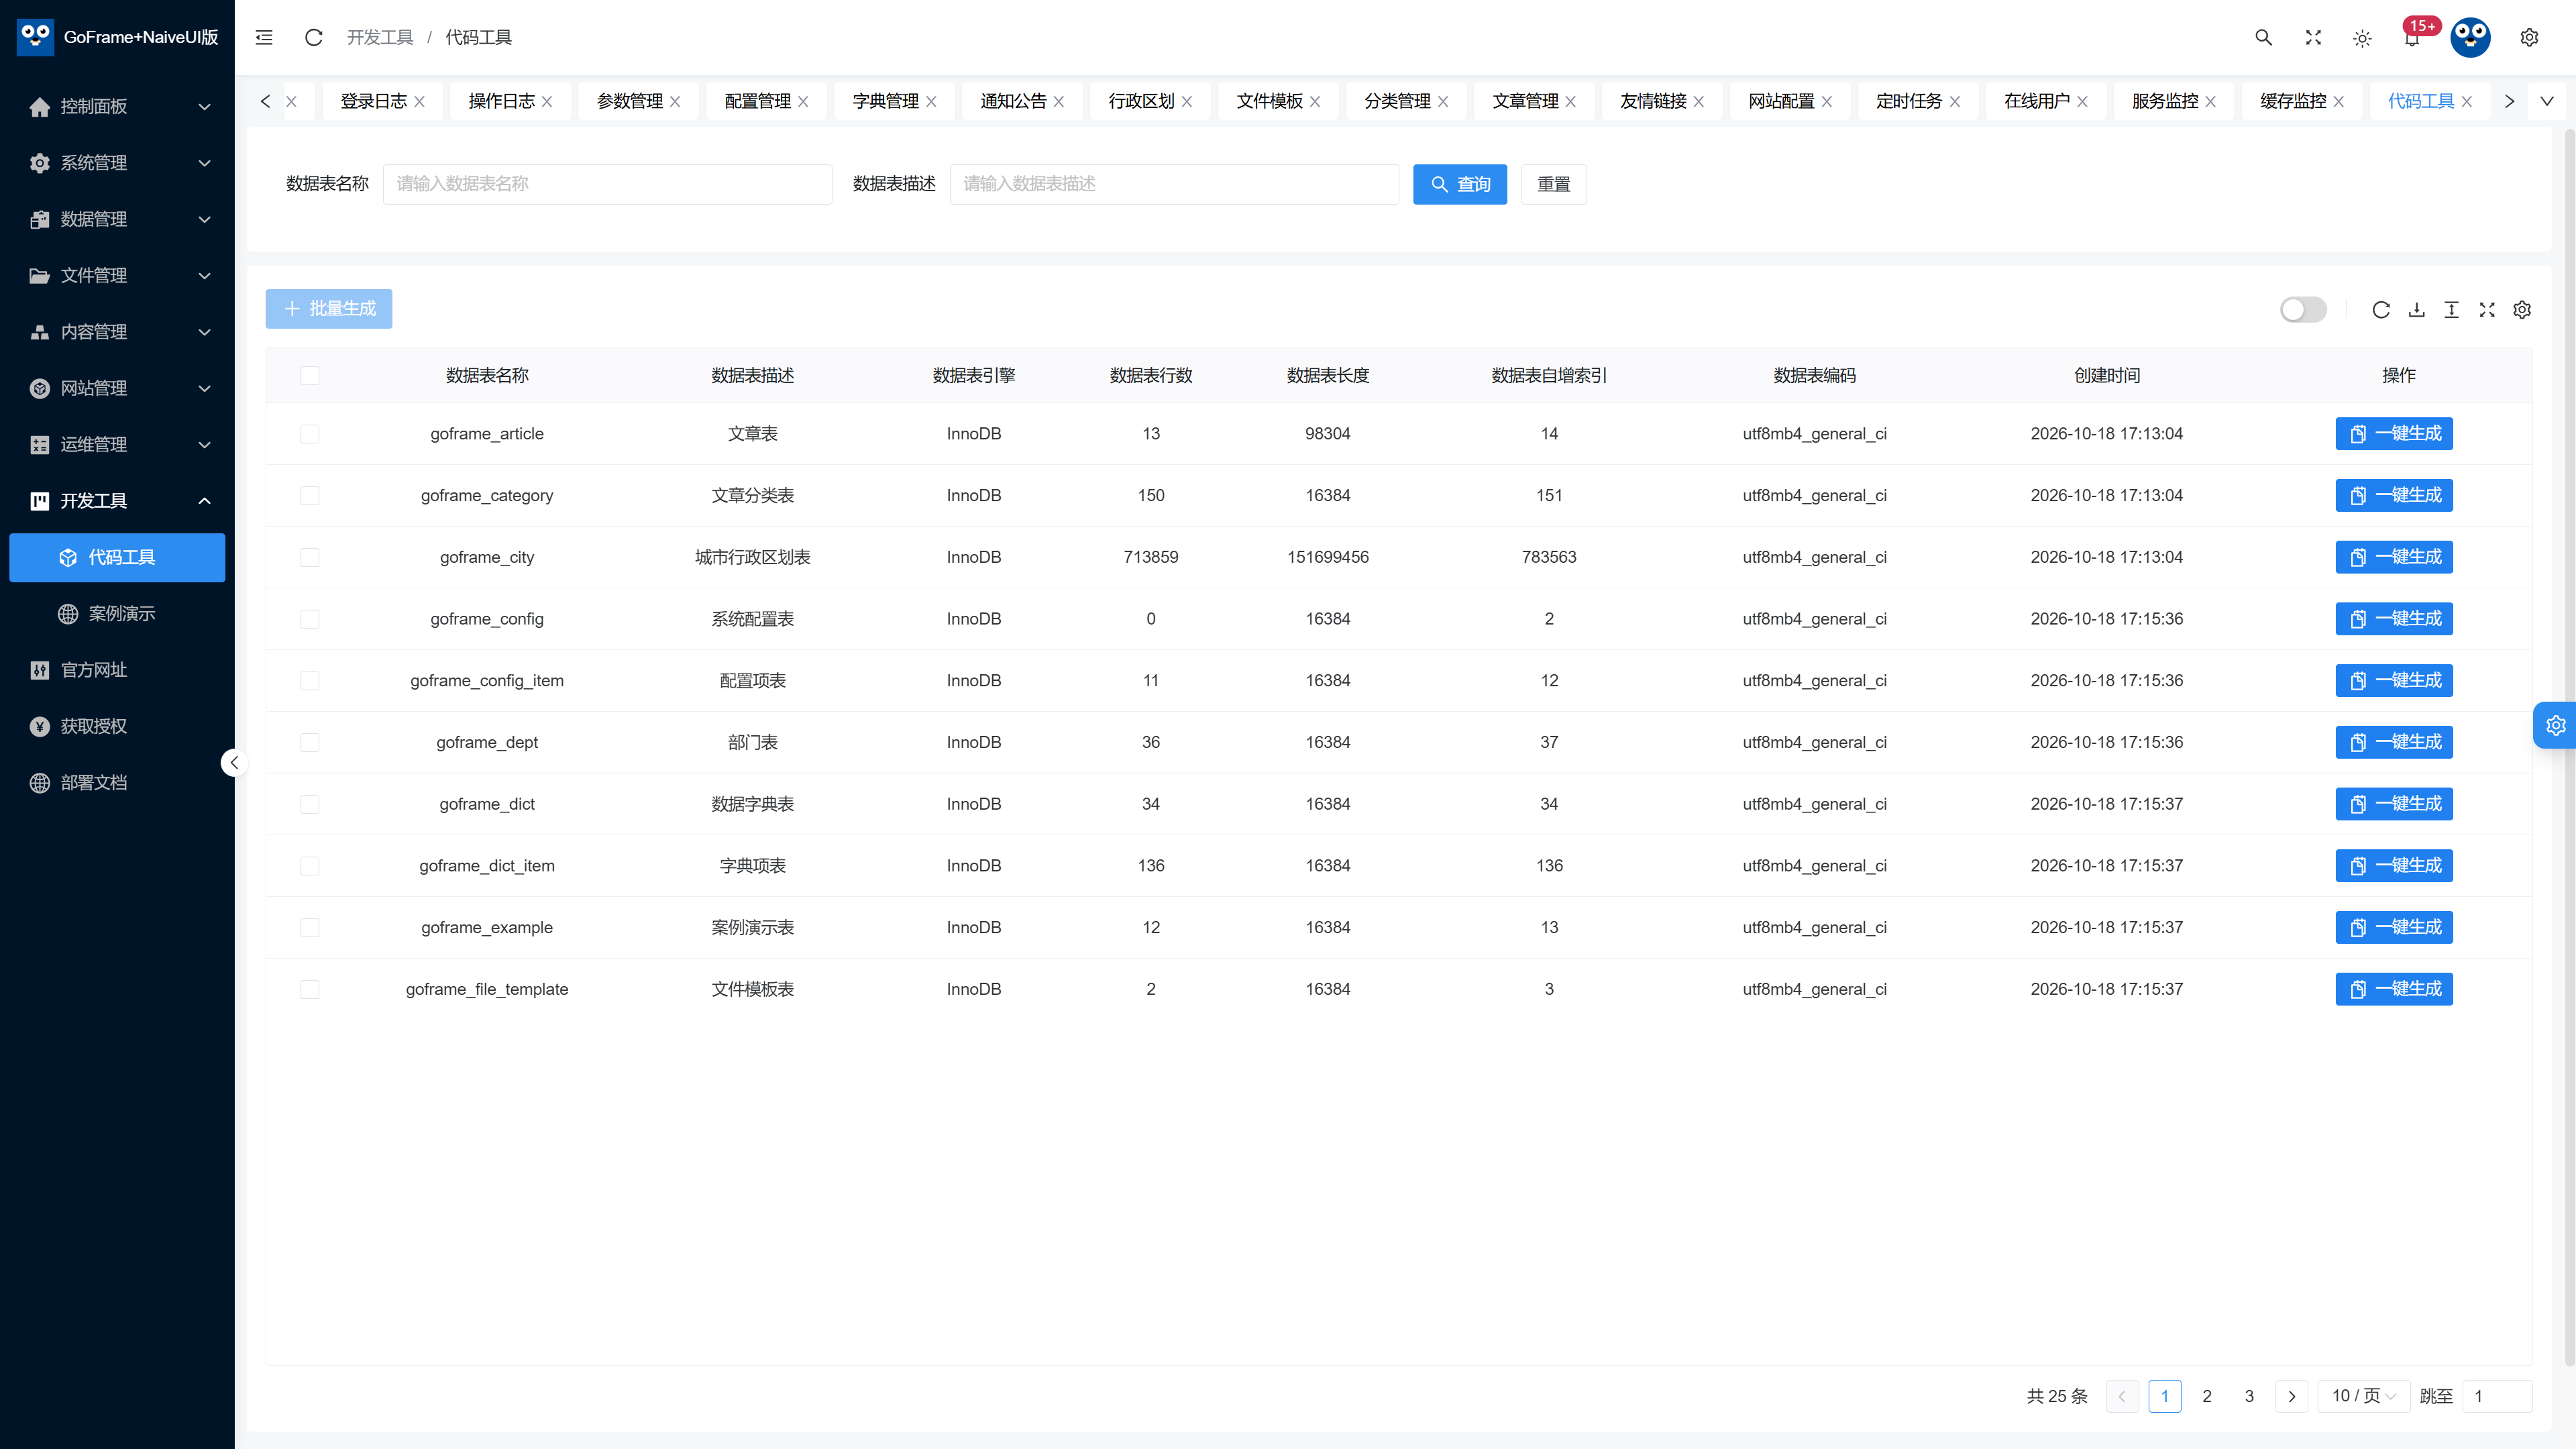This screenshot has height=1449, width=2576.
Task: Open the 10 / 页 page size dropdown
Action: point(2363,1396)
